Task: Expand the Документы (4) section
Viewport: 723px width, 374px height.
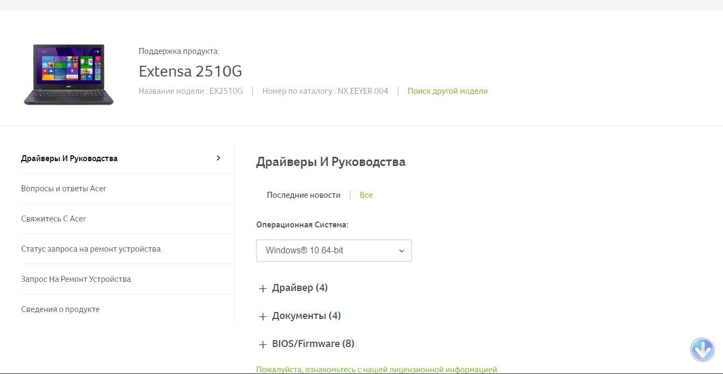Action: (300, 316)
